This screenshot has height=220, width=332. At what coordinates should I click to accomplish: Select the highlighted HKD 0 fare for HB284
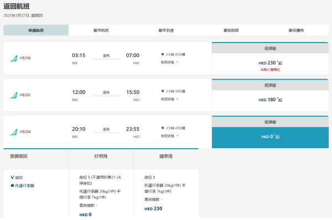[x=270, y=137]
